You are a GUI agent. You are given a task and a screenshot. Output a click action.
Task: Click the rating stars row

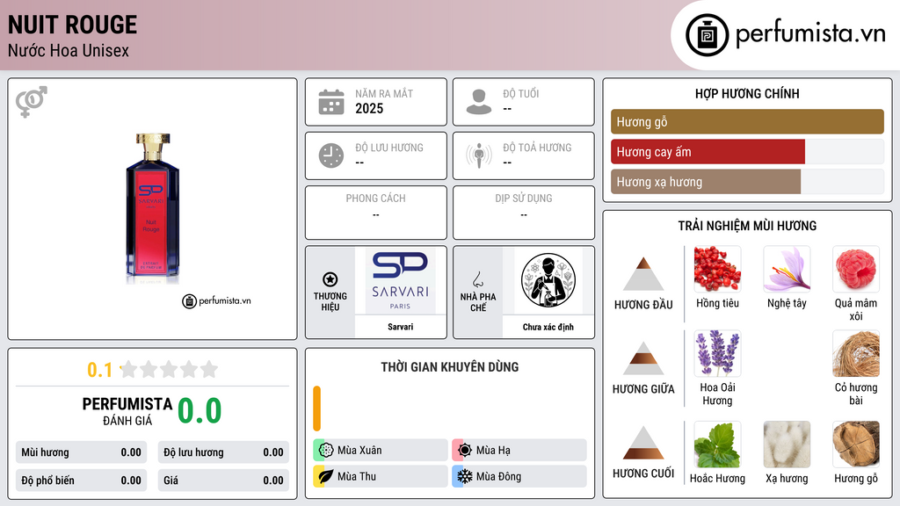pyautogui.click(x=169, y=369)
